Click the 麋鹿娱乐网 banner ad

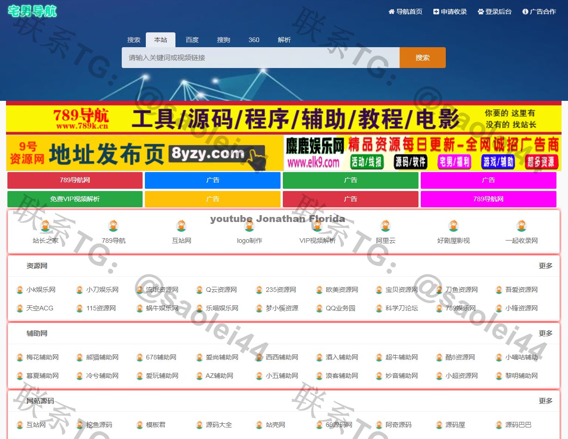[422, 153]
